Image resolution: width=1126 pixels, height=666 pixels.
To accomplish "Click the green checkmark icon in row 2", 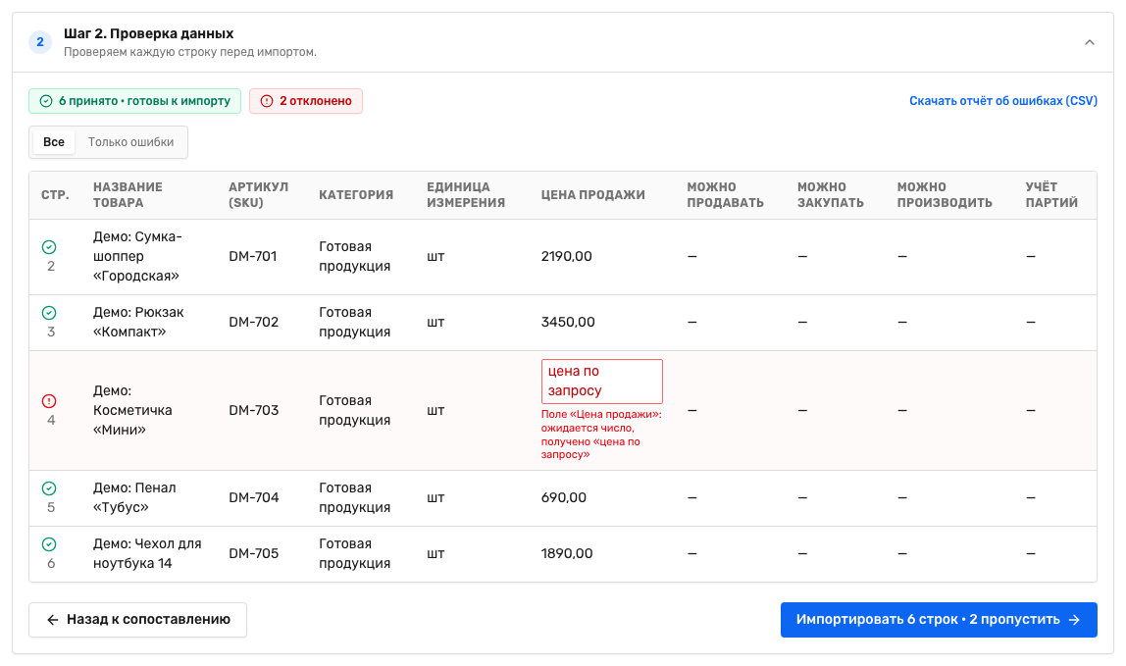I will click(49, 247).
